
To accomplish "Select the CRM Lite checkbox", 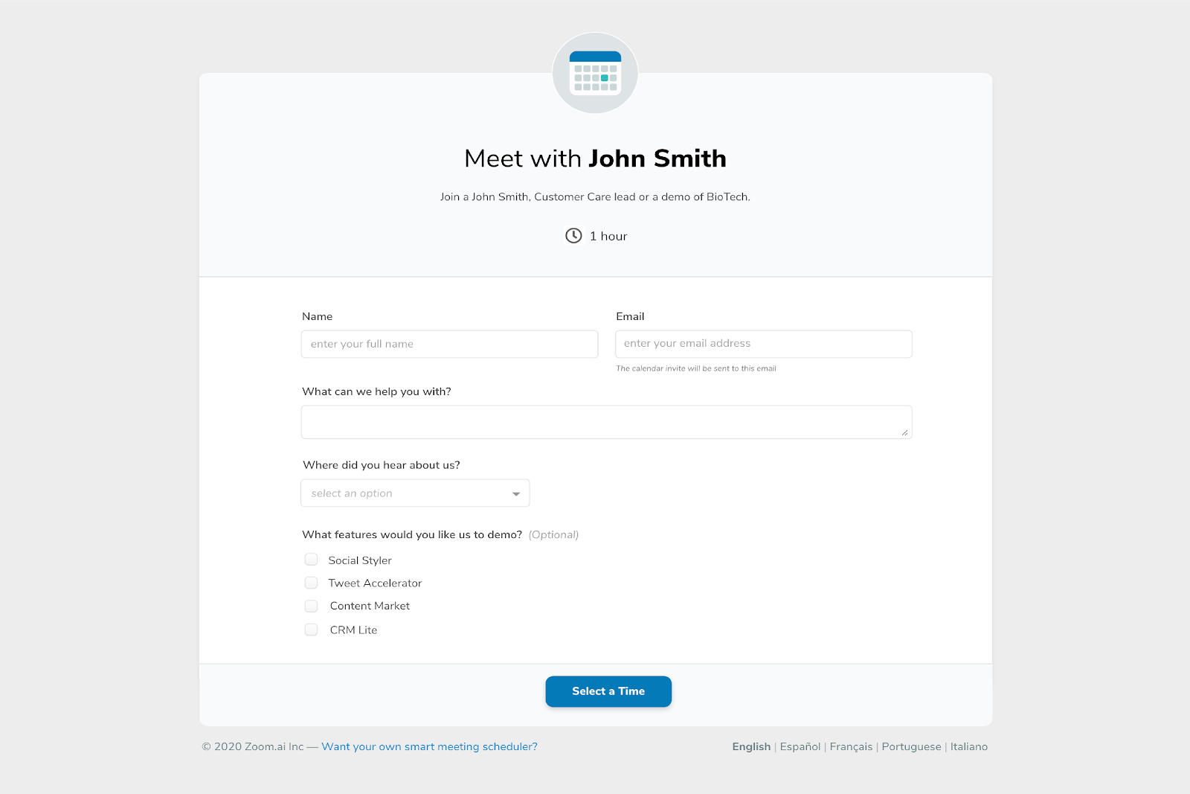I will click(x=311, y=630).
